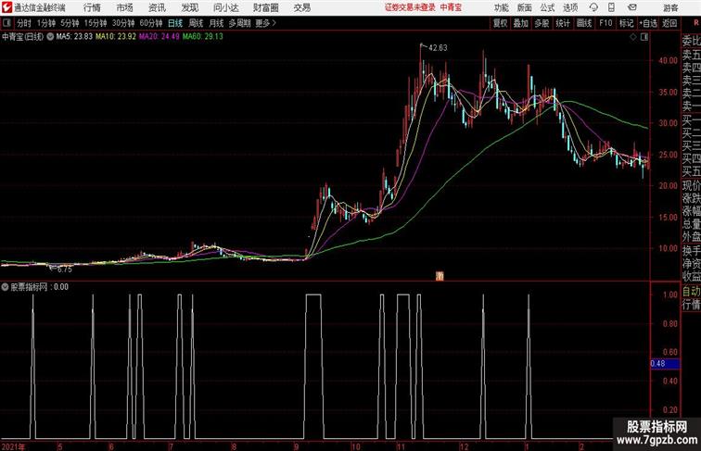Image resolution: width=701 pixels, height=451 pixels.
Task: Open the 财富圈 menu
Action: 266,7
